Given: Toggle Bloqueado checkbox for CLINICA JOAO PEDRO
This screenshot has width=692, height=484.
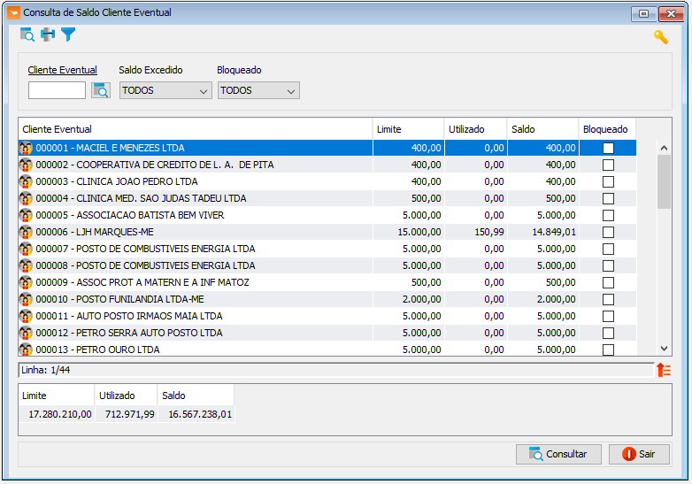Looking at the screenshot, I should tap(608, 181).
